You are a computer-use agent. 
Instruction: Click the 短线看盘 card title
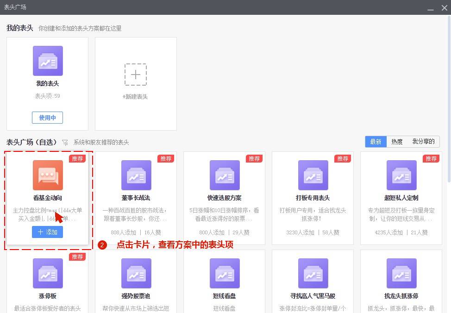225,296
